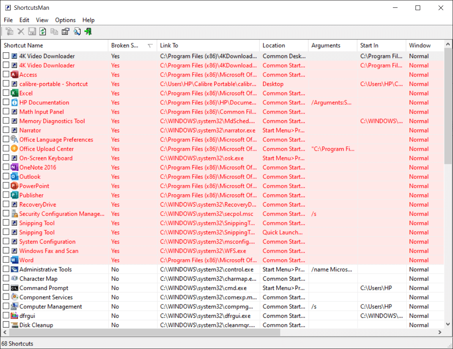Check the On-Screen Keyboard checkbox
This screenshot has width=453, height=349.
pyautogui.click(x=6, y=157)
